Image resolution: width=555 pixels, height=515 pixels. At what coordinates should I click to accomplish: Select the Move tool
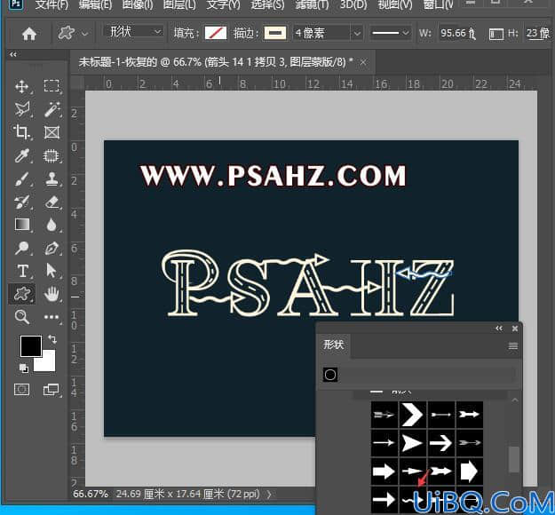22,86
